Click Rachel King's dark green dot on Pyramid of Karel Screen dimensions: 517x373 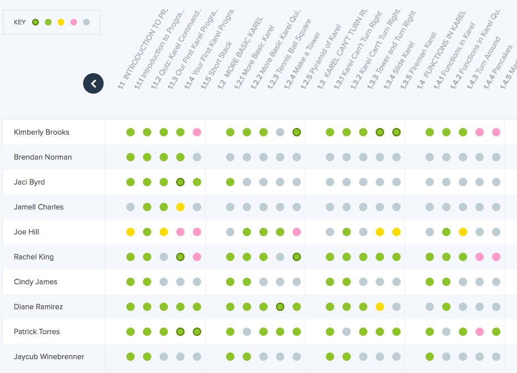click(x=296, y=257)
